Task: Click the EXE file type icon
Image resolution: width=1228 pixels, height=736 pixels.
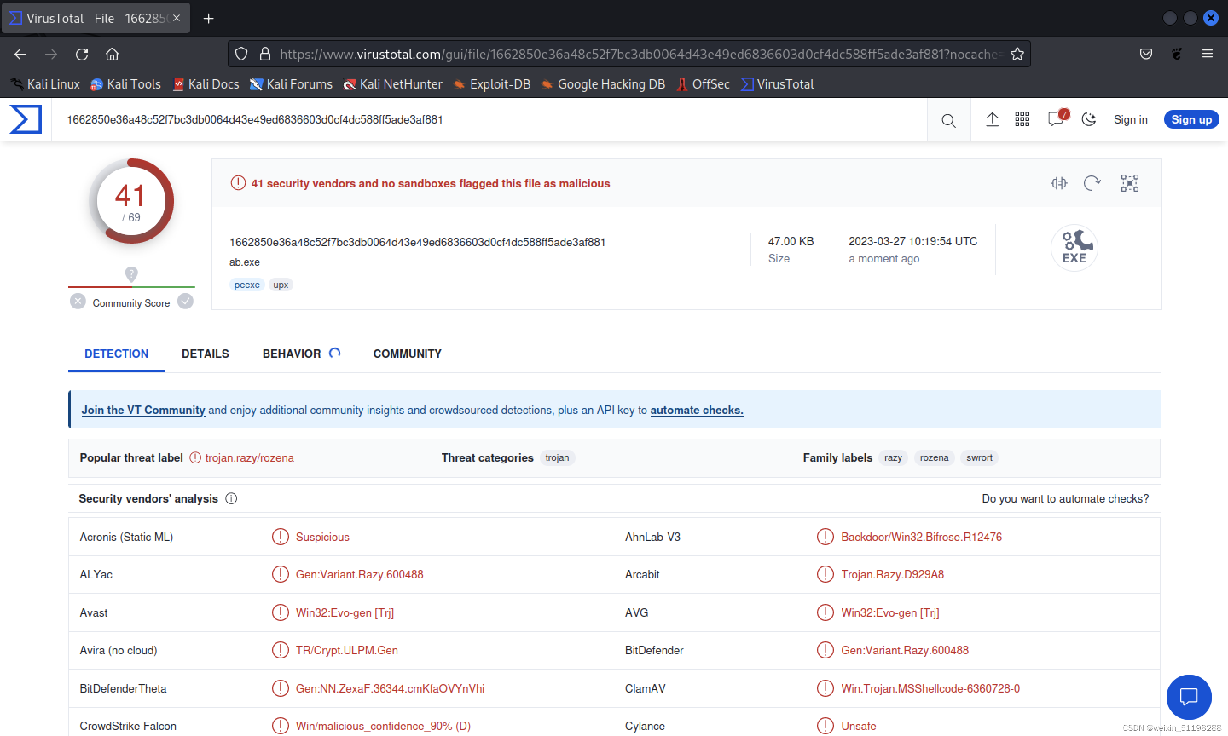Action: pos(1074,247)
